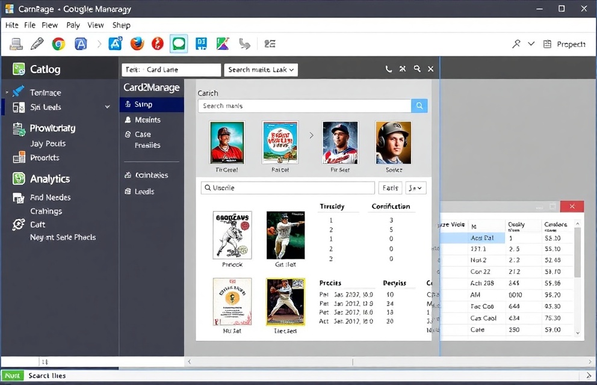The height and width of the screenshot is (385, 597).
Task: Open the File menu
Action: click(30, 25)
